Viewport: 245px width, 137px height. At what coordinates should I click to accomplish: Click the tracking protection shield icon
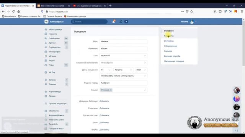[x=42, y=11]
